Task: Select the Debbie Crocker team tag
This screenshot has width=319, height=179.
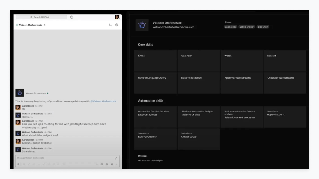Action: (x=247, y=27)
